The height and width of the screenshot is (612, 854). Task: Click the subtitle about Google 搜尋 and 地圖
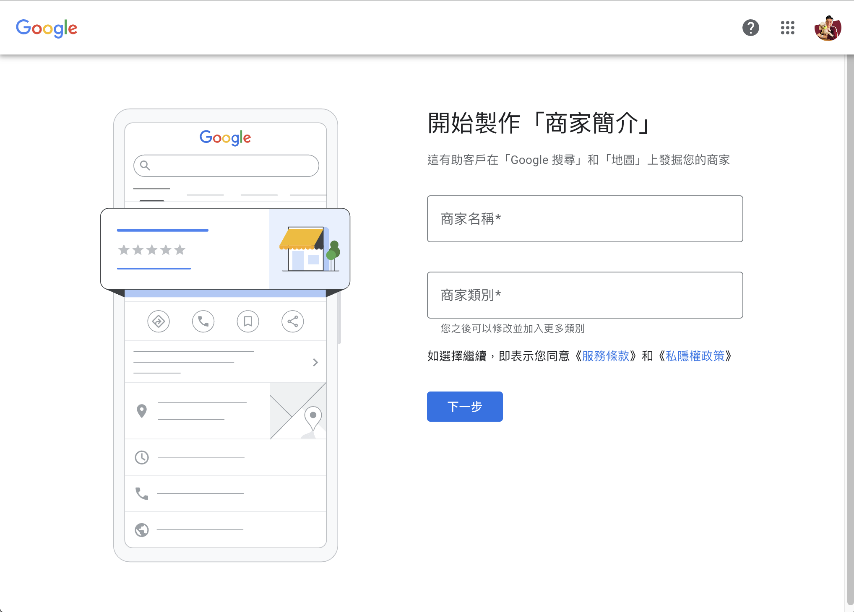click(x=578, y=160)
